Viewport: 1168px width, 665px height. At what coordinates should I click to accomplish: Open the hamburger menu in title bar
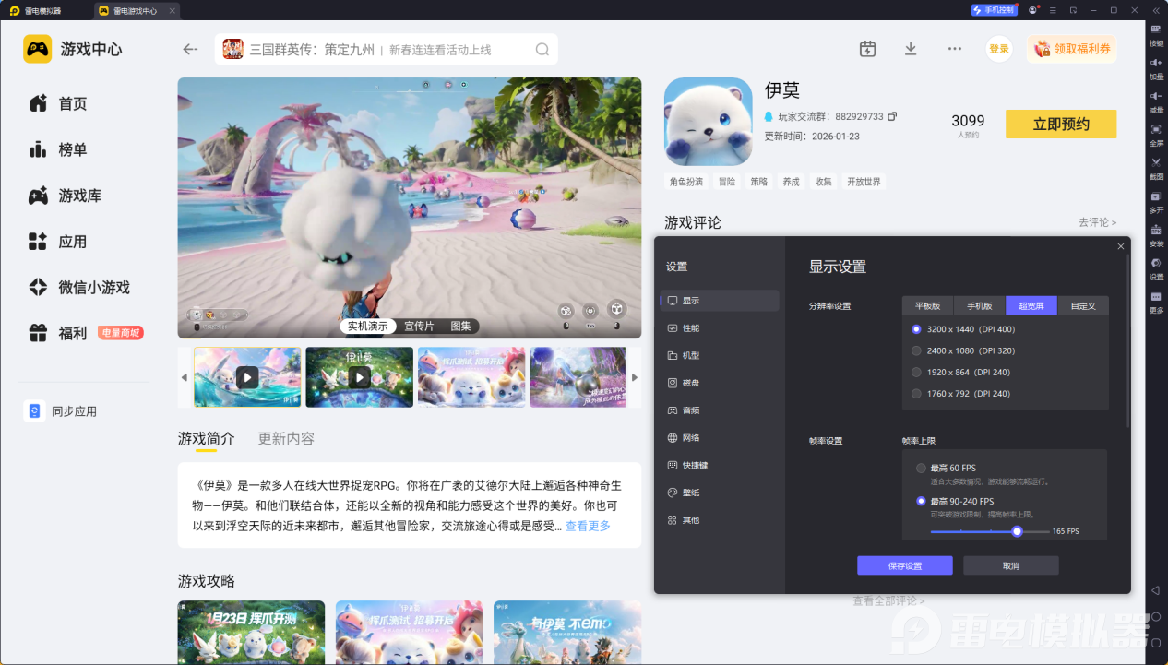click(1054, 10)
